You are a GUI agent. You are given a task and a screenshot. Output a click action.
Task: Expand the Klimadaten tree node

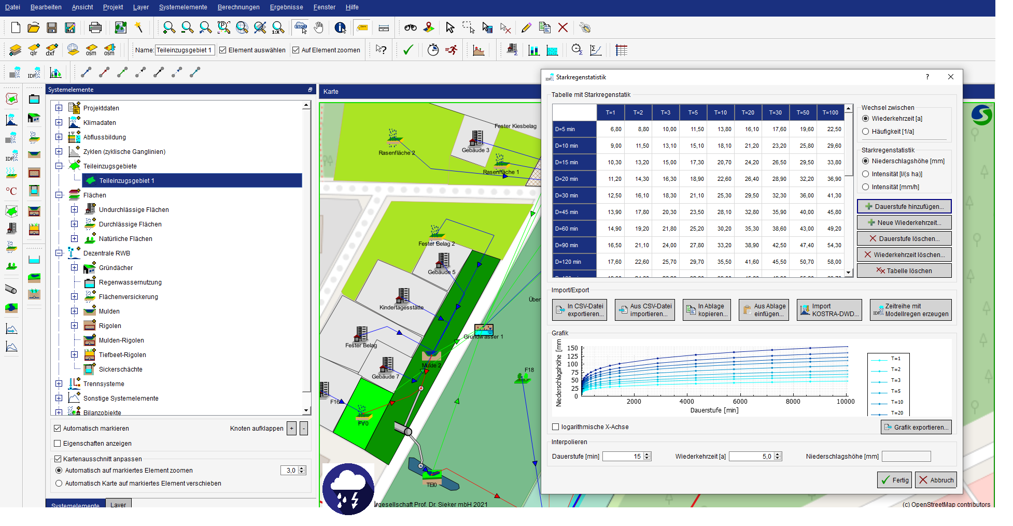59,123
